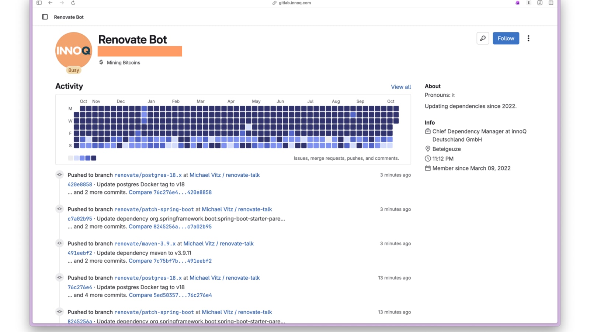Screen dimensions: 590x332
Task: Click the key icon button beside Follow
Action: (x=483, y=38)
